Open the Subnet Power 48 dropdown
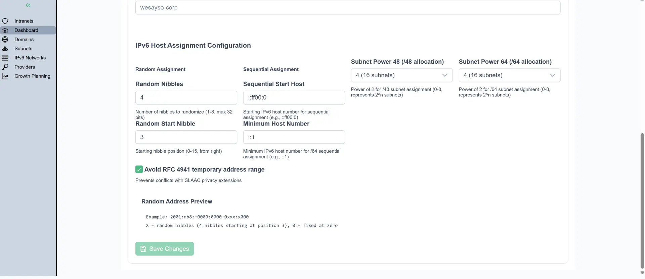645x279 pixels. click(x=401, y=75)
